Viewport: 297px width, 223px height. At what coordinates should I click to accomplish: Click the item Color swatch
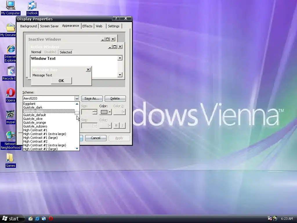coord(104,112)
